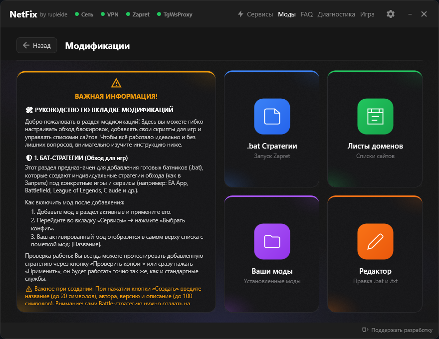Open the orange Редактор pencil icon
Viewport: 439px width, 339px height.
[375, 241]
